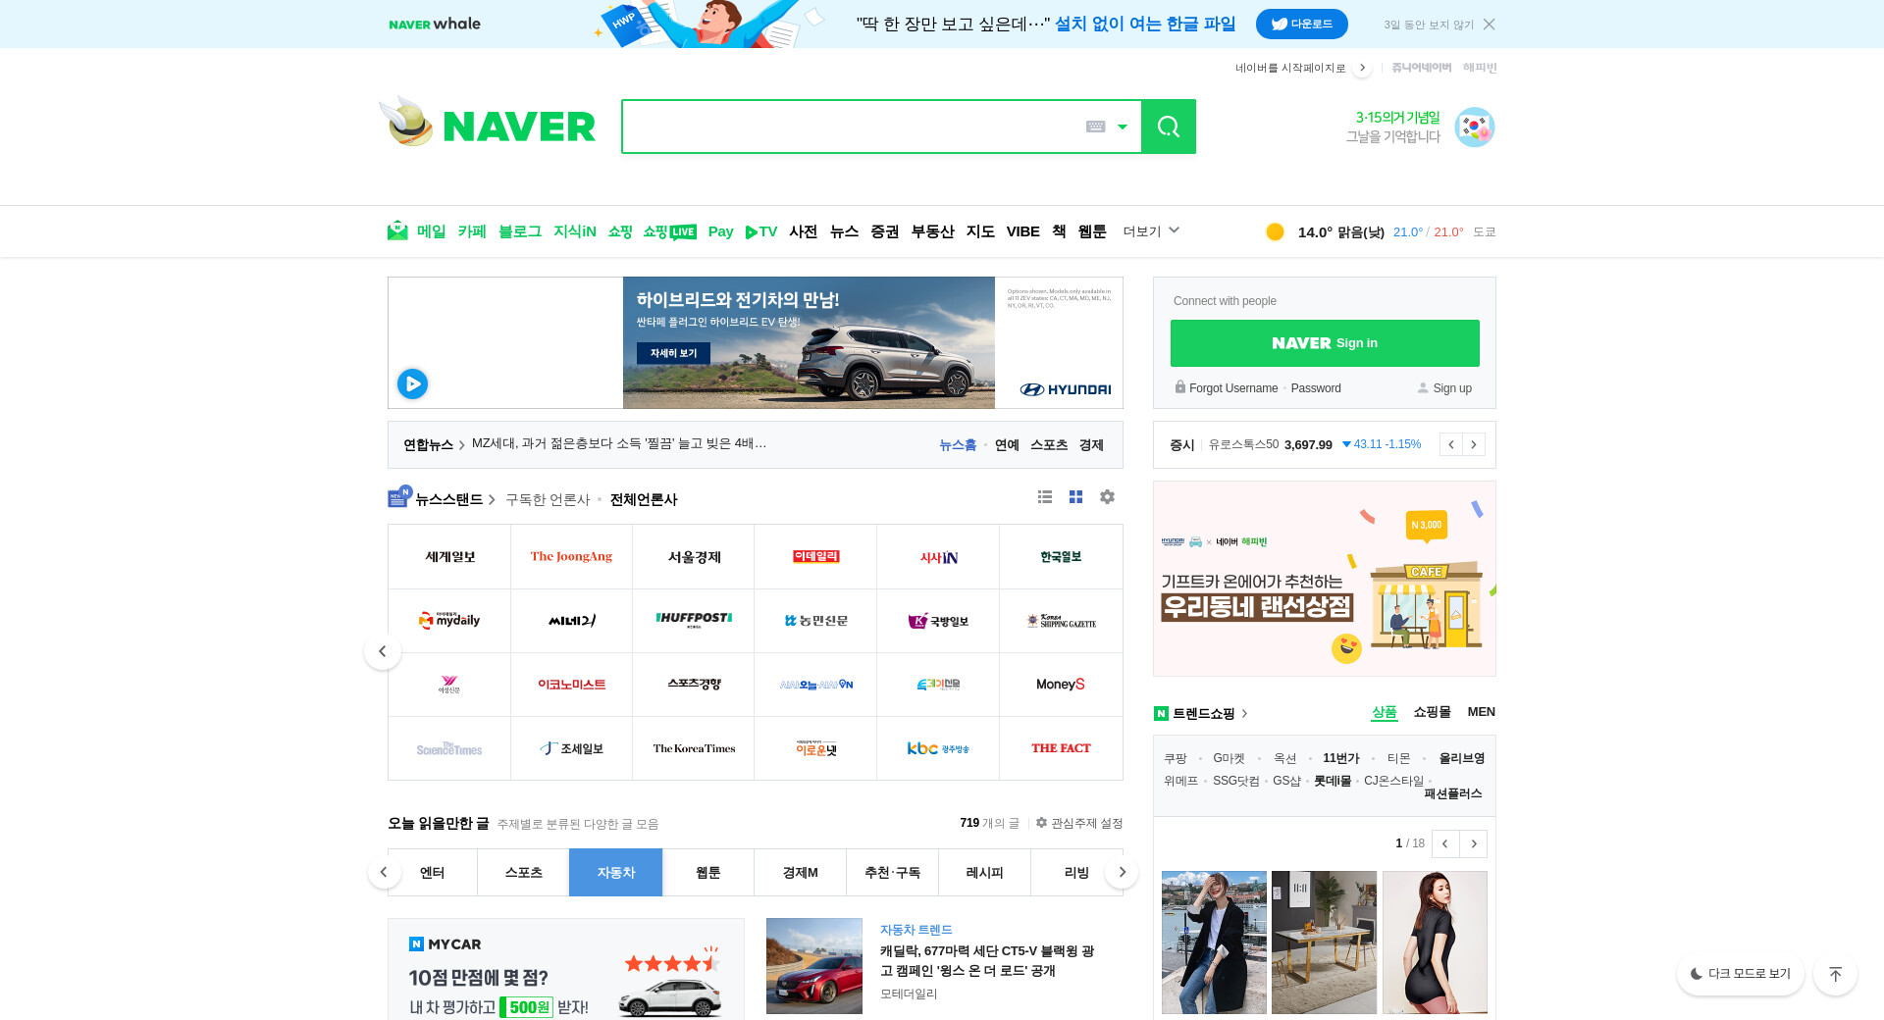The width and height of the screenshot is (1884, 1020).
Task: Open newsstand settings gear
Action: 1107,497
